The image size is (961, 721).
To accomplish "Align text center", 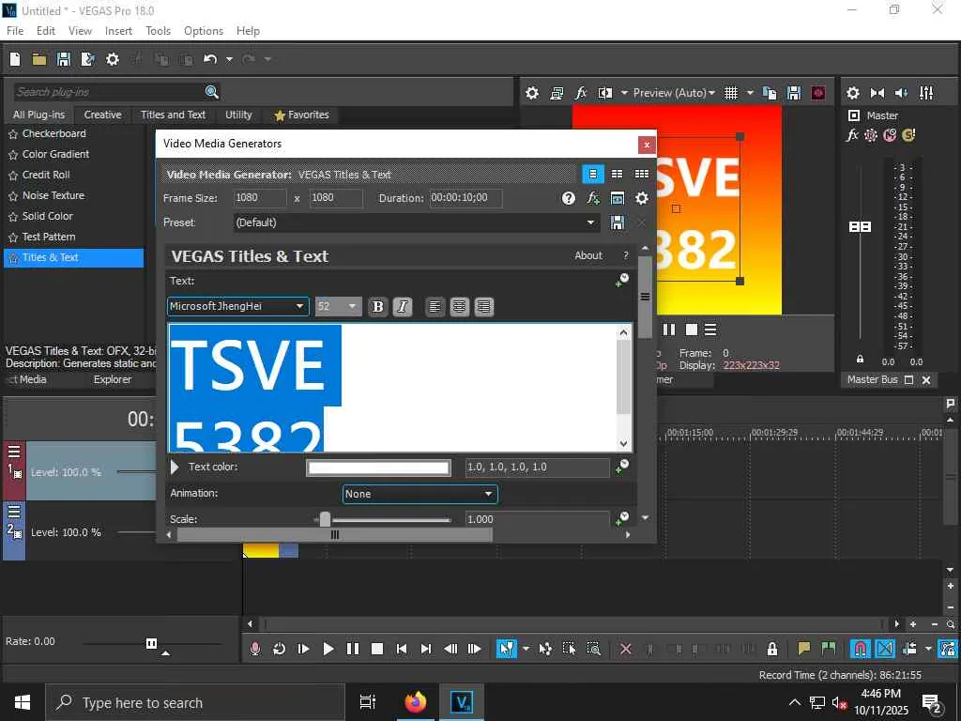I will 459,307.
